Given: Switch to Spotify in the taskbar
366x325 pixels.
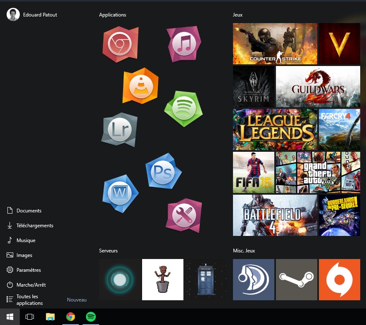Looking at the screenshot, I should [x=91, y=317].
